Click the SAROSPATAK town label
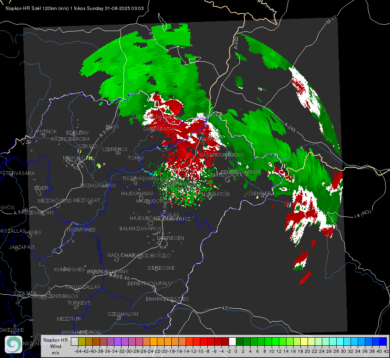This screenshot has height=358, width=390. pos(159,129)
